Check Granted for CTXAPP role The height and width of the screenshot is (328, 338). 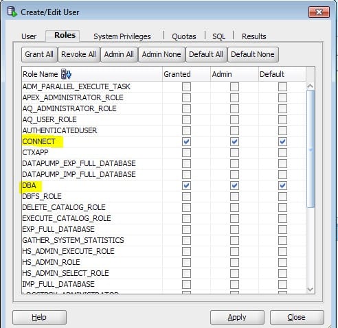tap(186, 152)
